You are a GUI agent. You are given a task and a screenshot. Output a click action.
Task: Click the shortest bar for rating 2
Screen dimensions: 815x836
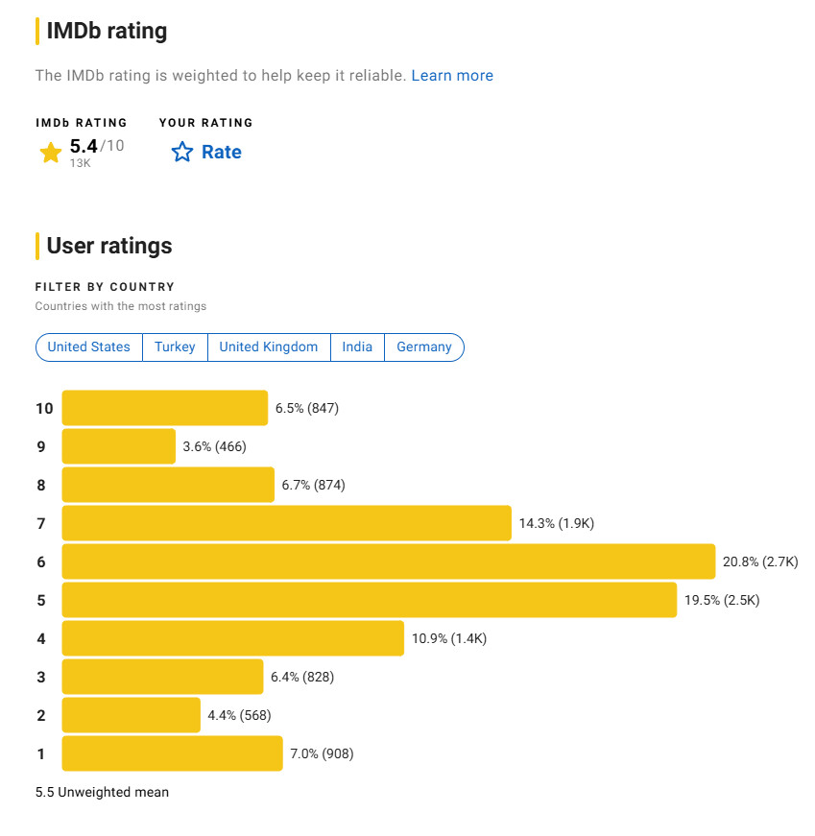pyautogui.click(x=131, y=715)
